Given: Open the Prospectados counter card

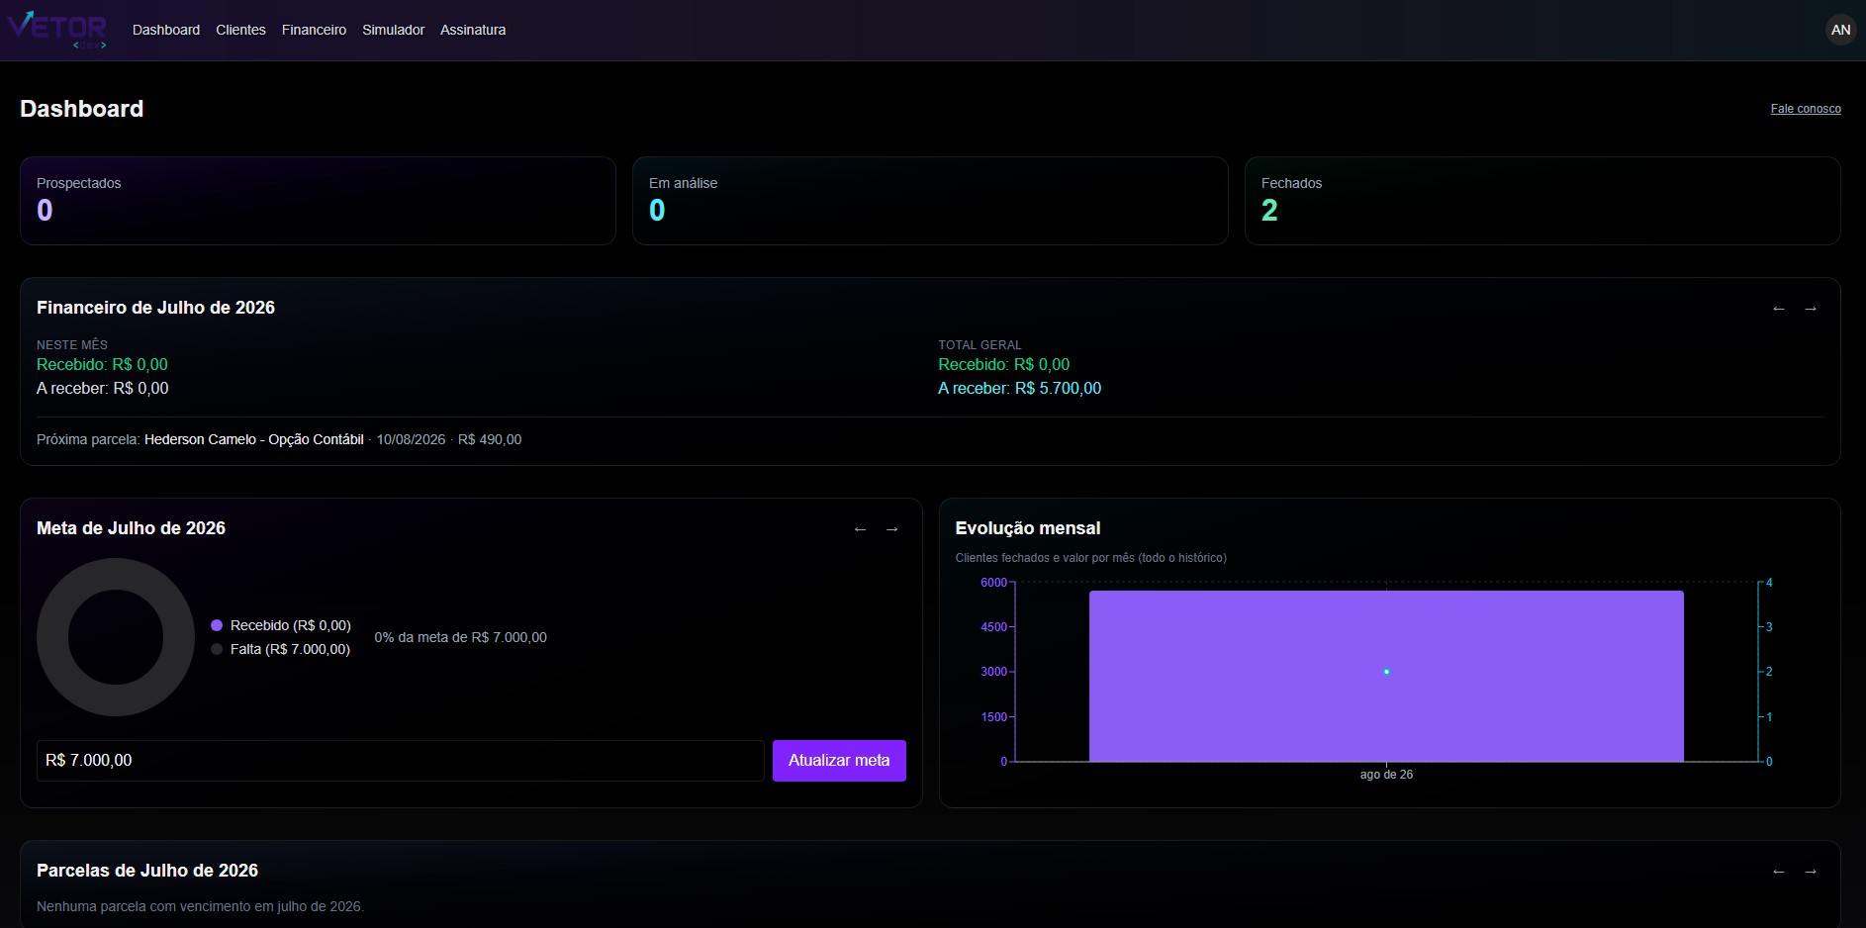Looking at the screenshot, I should [x=318, y=201].
